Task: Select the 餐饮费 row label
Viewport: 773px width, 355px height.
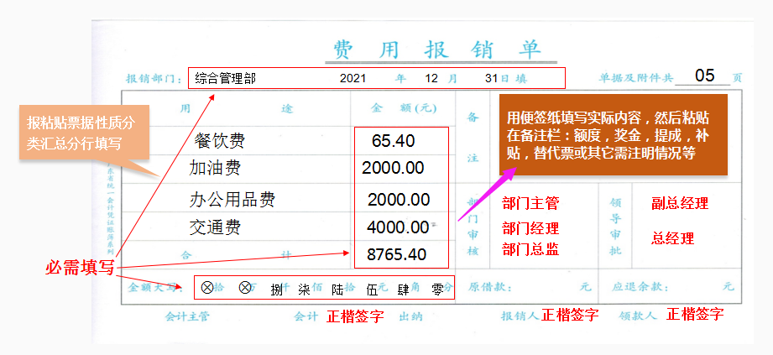Action: (x=219, y=142)
